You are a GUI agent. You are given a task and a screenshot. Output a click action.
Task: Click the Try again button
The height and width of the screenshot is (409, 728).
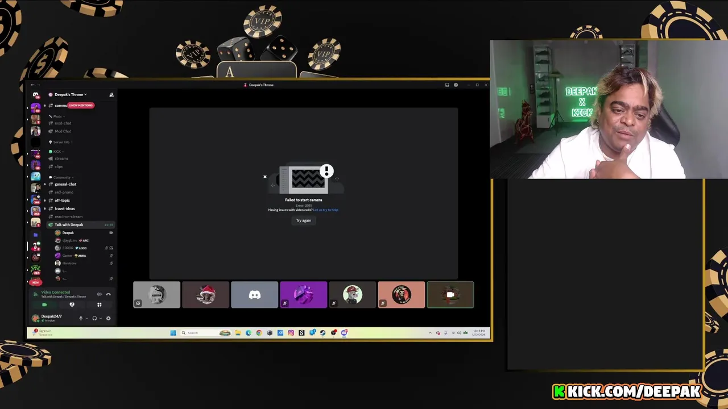coord(303,220)
